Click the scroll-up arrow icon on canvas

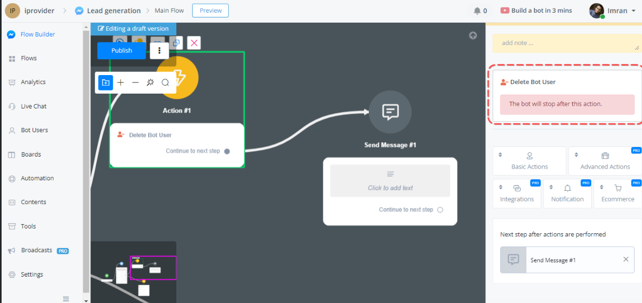point(473,35)
